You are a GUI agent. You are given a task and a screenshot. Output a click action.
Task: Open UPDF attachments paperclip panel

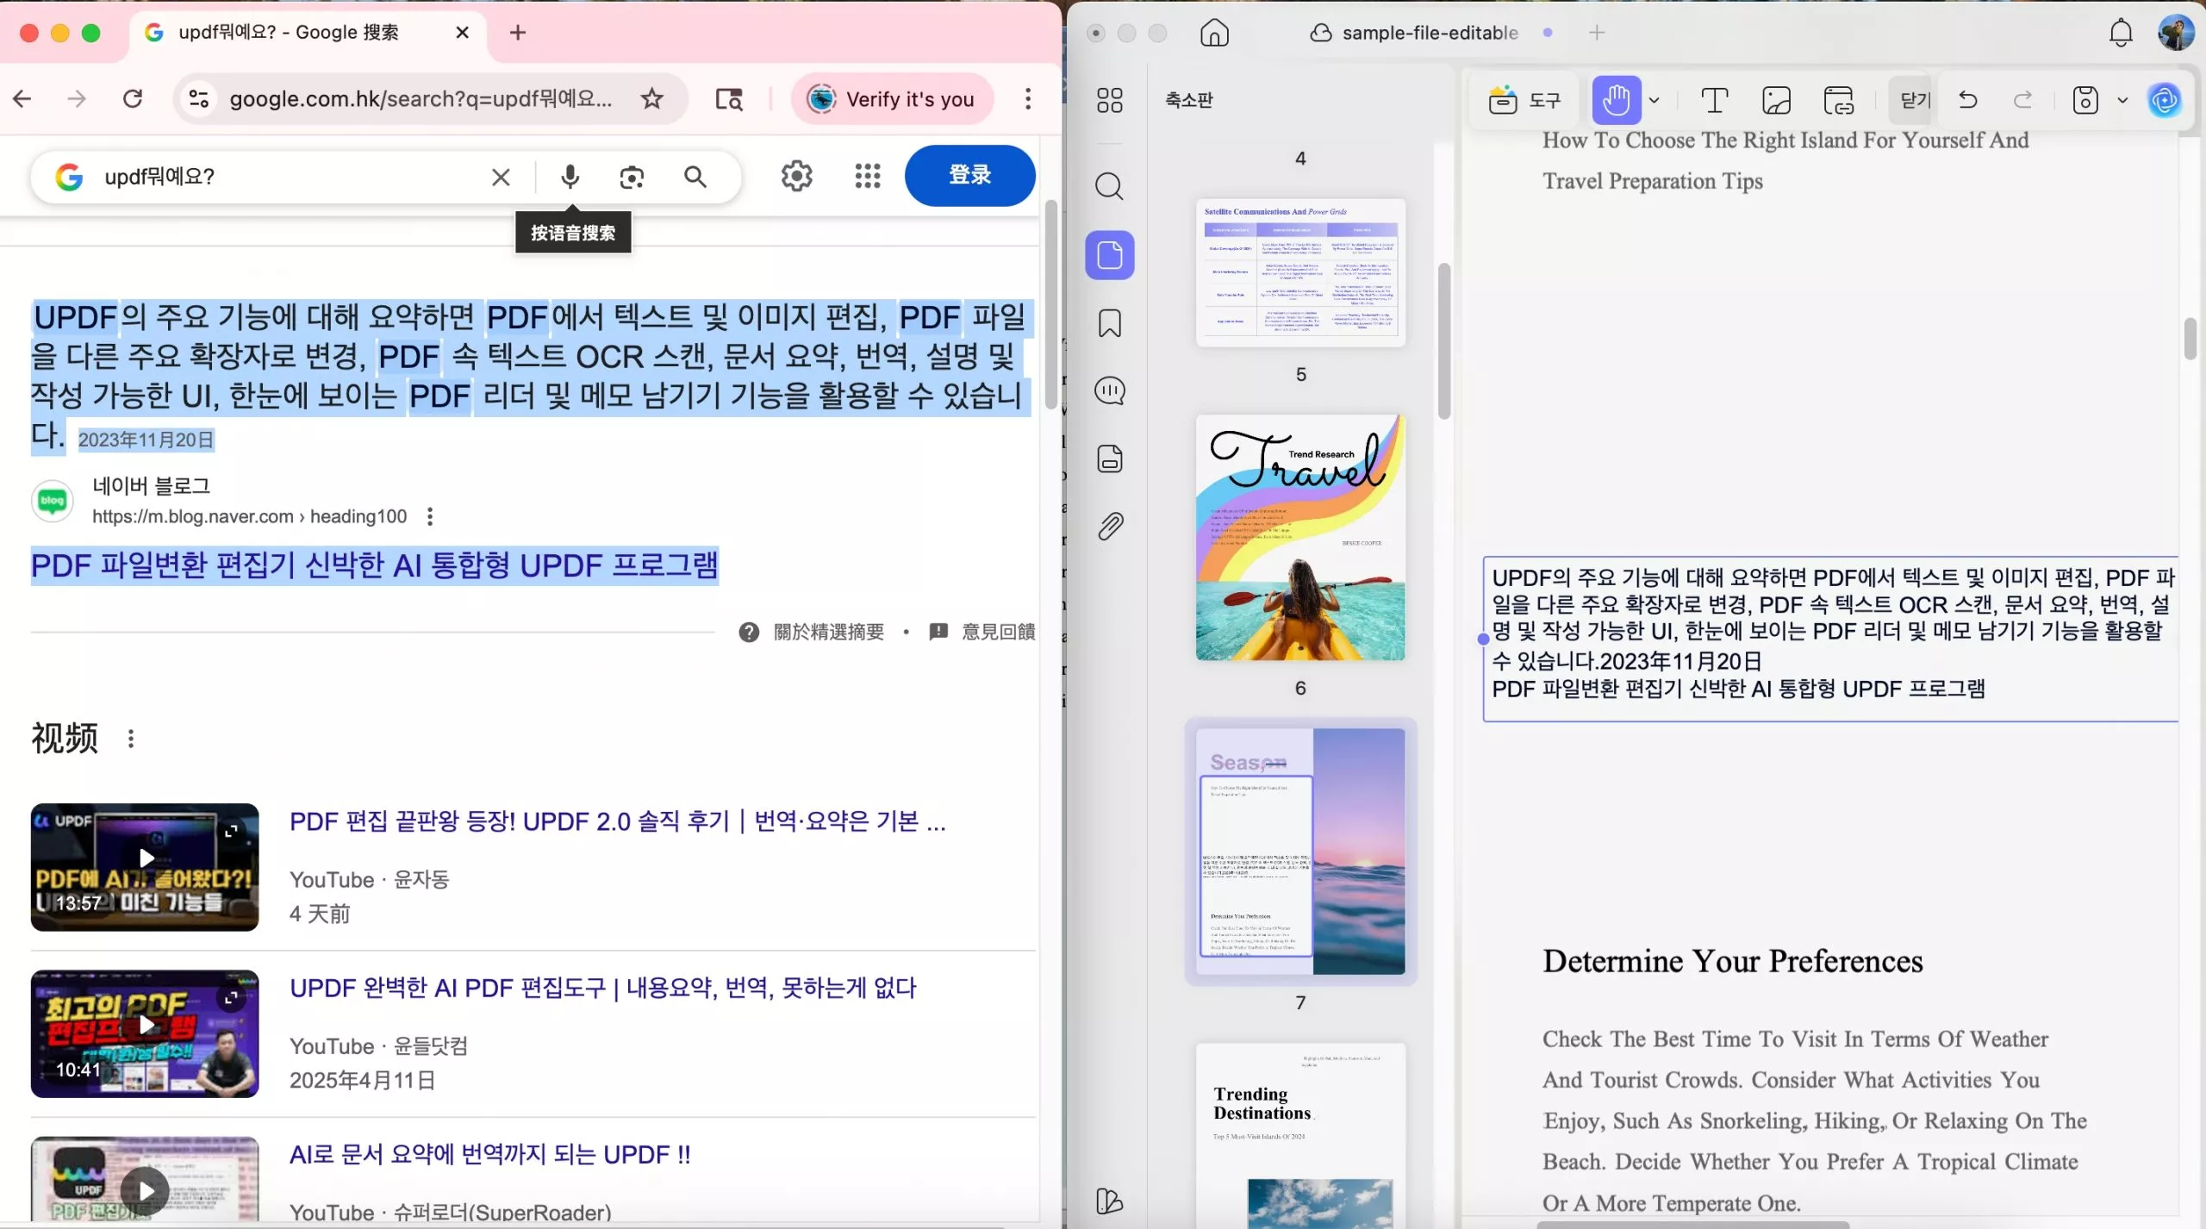pos(1110,526)
